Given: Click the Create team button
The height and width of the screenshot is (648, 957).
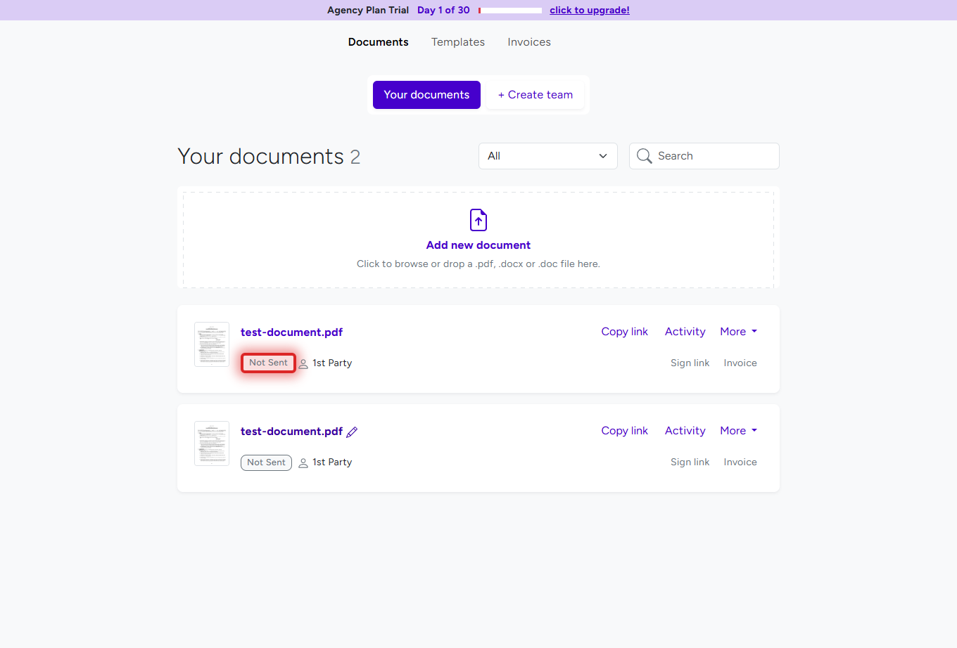Looking at the screenshot, I should (535, 94).
